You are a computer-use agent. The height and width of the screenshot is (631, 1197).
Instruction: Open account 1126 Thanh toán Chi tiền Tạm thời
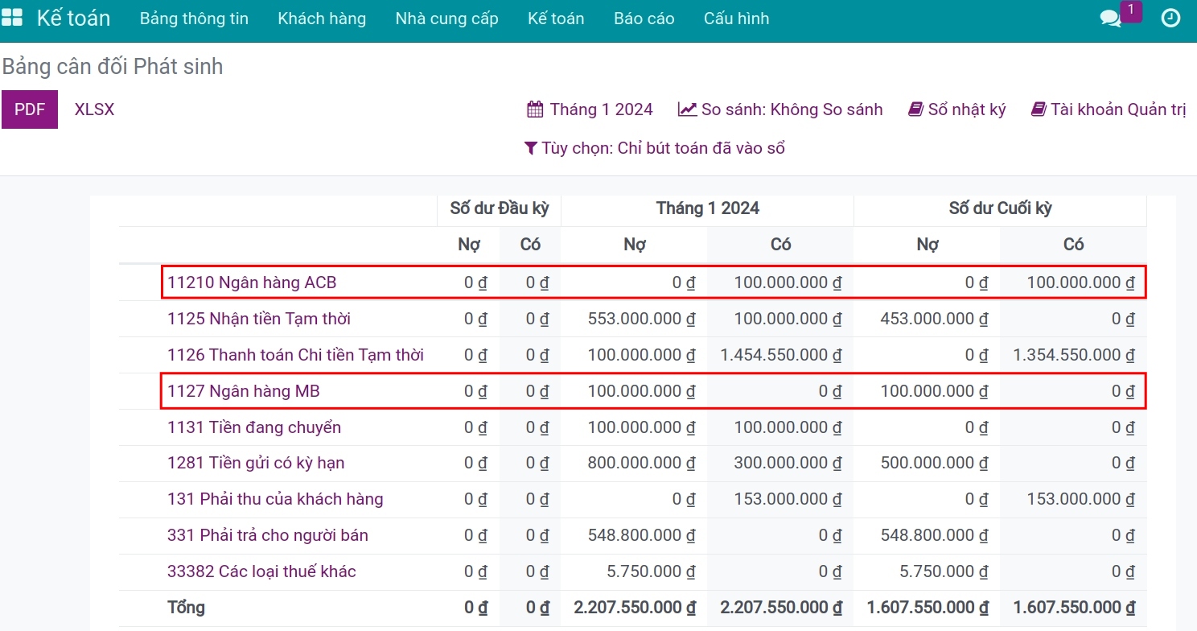pyautogui.click(x=295, y=355)
